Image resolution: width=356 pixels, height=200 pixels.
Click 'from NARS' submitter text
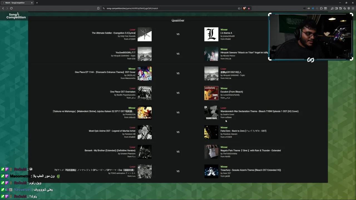click(x=225, y=157)
